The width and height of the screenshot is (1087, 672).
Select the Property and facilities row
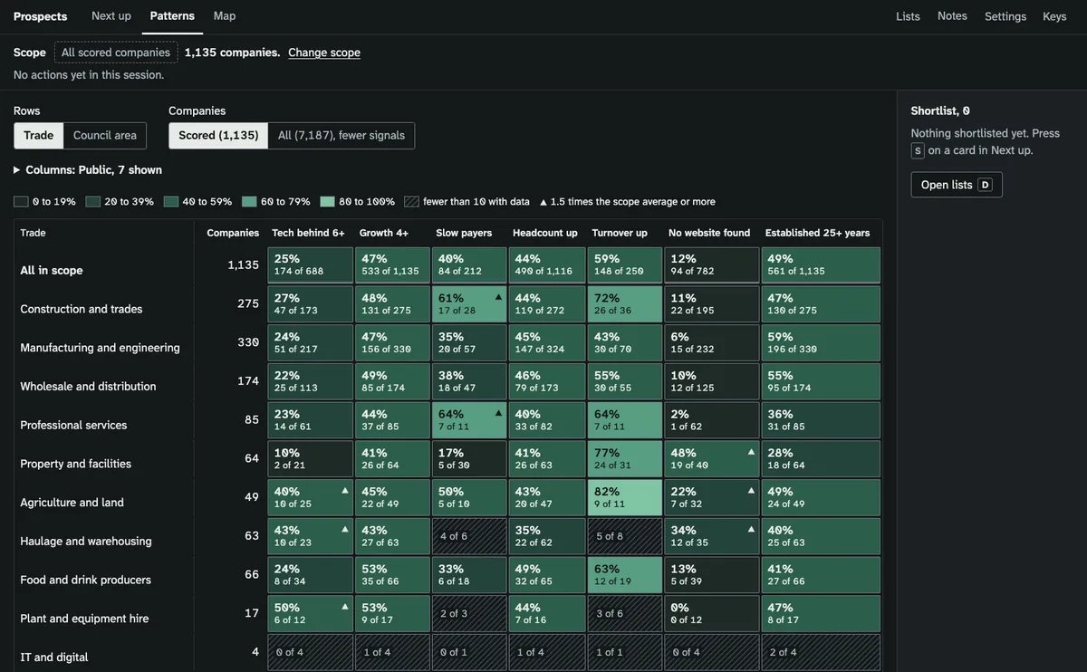(75, 464)
